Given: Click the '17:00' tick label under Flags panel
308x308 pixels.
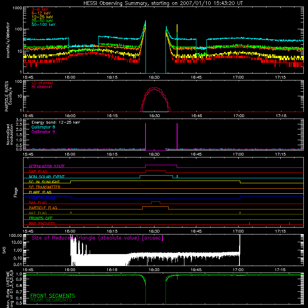Looking at the screenshot, I should (x=238, y=231).
